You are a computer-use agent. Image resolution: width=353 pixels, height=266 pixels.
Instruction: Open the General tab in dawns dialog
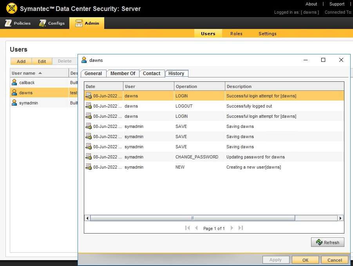[x=93, y=73]
